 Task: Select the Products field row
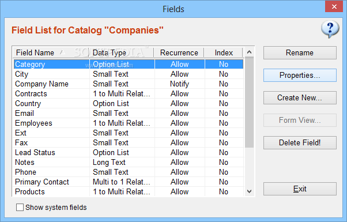pyautogui.click(x=129, y=191)
